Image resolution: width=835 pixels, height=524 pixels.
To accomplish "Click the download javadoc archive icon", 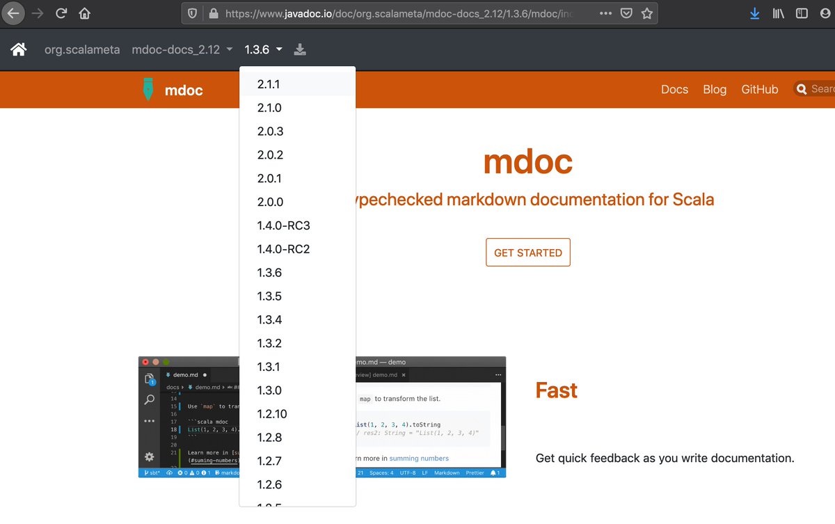I will pyautogui.click(x=300, y=49).
